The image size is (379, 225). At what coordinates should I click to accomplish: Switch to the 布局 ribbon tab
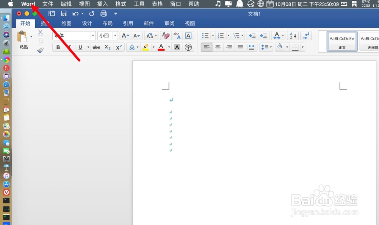108,23
